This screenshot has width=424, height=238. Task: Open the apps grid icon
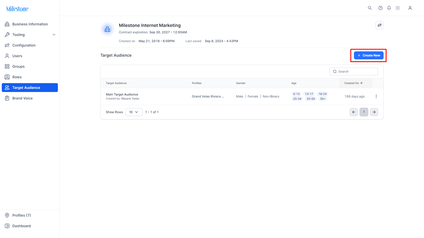pos(397,8)
